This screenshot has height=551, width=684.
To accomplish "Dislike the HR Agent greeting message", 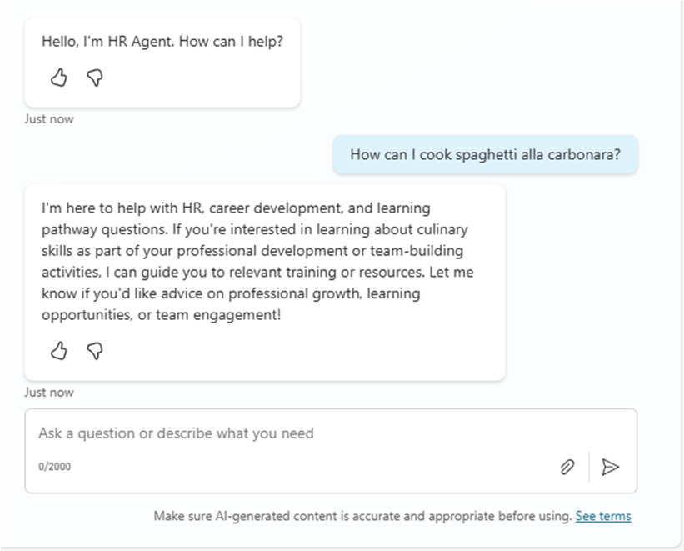I will [95, 78].
